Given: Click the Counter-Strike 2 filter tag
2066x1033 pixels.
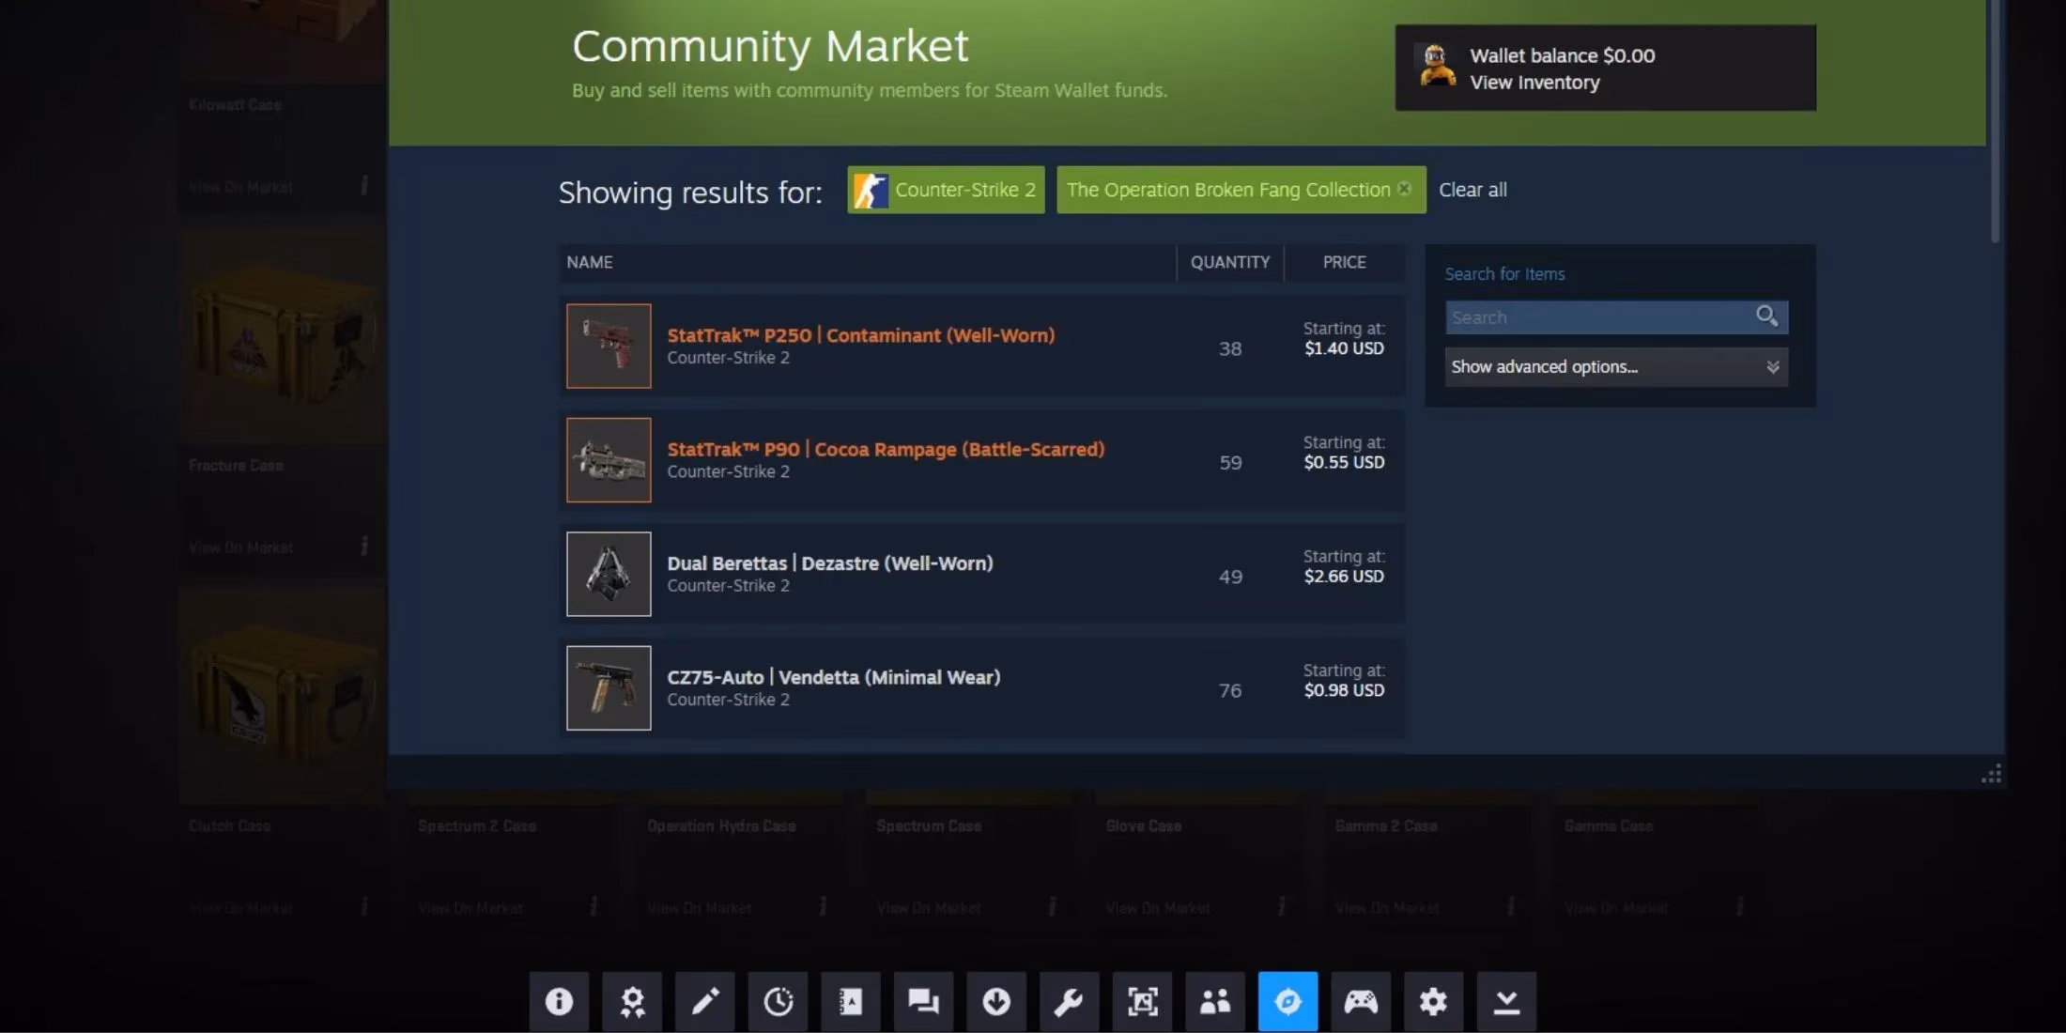Looking at the screenshot, I should pos(946,190).
